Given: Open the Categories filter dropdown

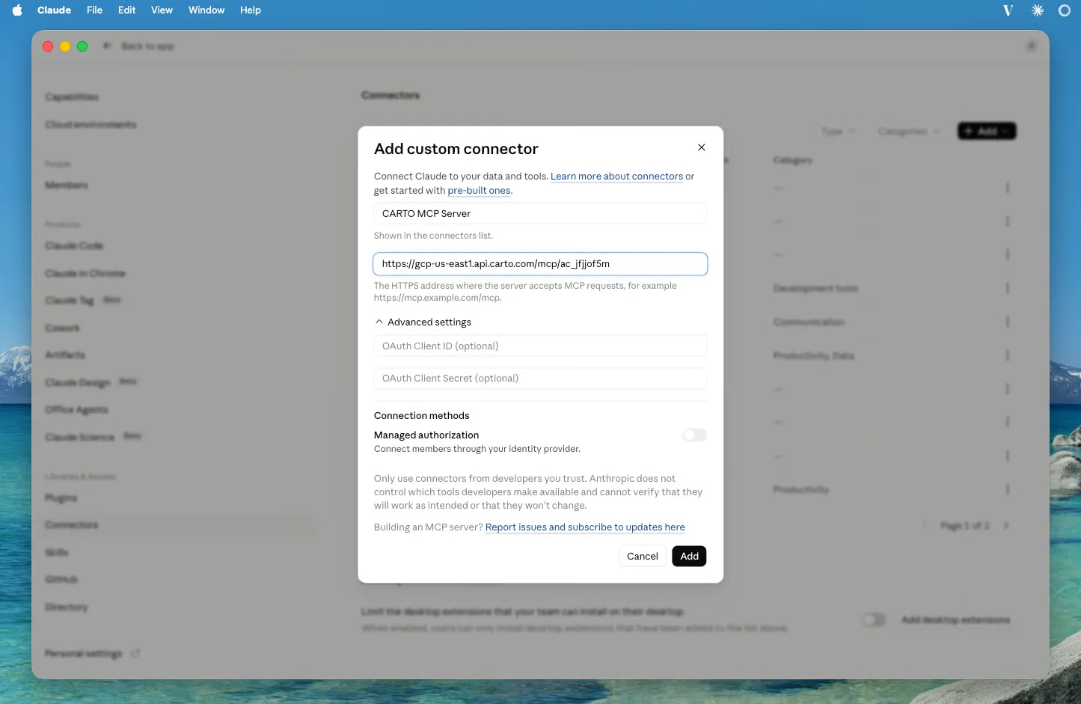Looking at the screenshot, I should click(909, 132).
